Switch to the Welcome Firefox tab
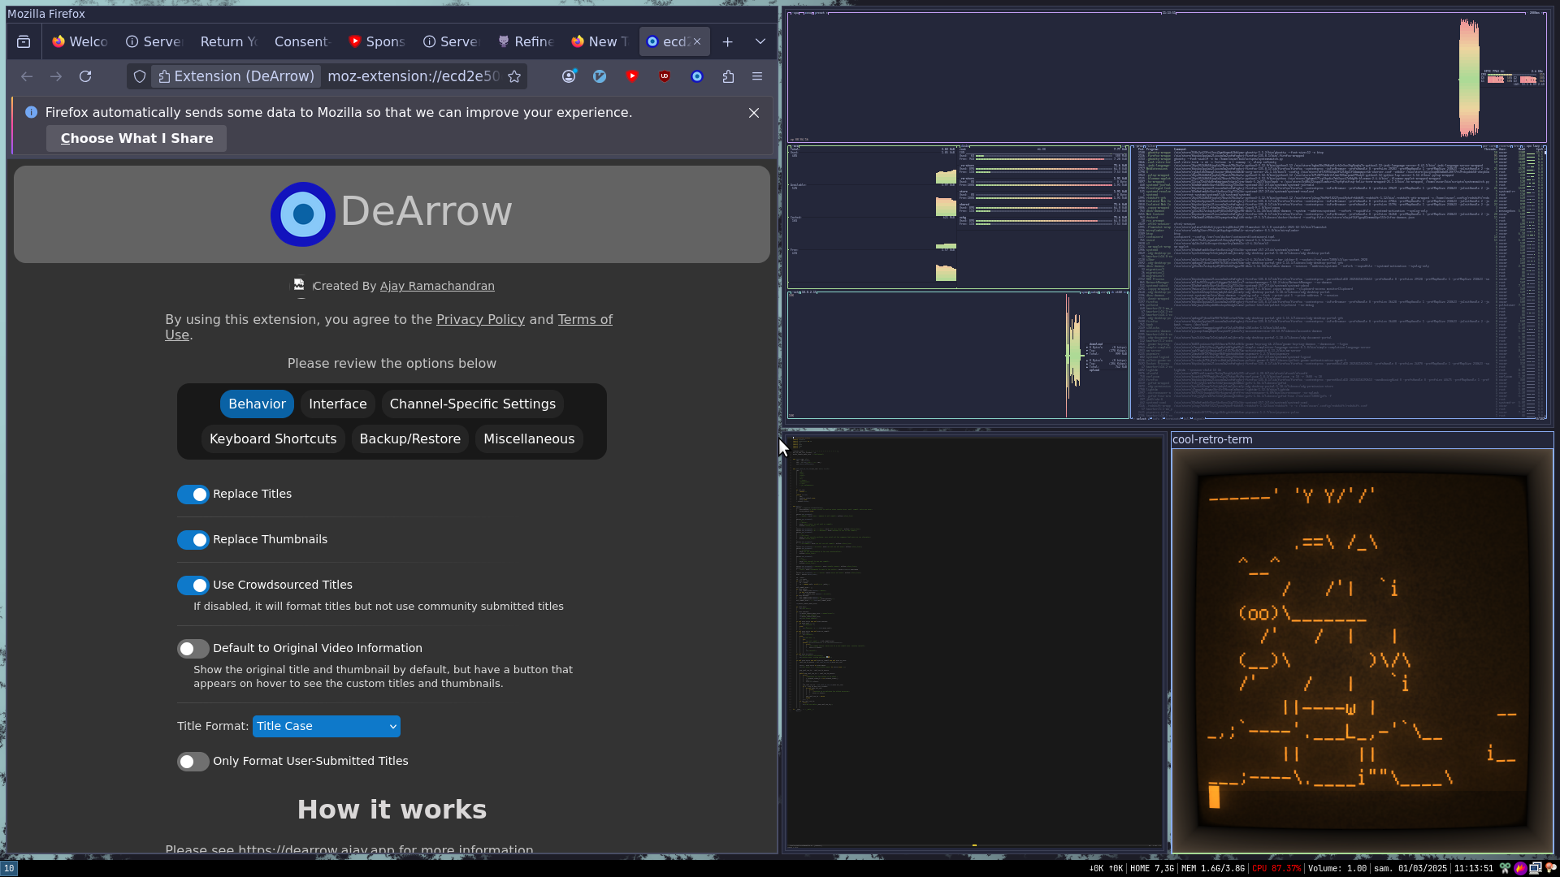 [x=80, y=41]
